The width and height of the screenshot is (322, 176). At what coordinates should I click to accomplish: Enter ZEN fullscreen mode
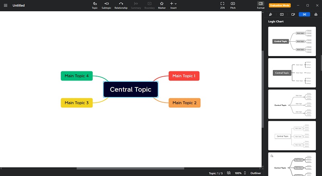(223, 6)
